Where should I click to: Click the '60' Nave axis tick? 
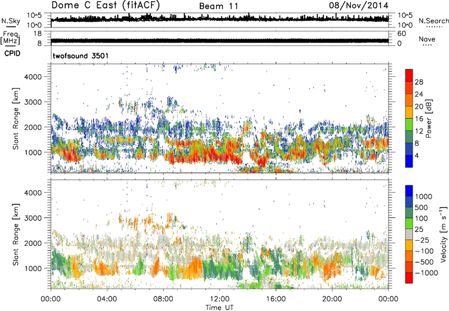401,34
